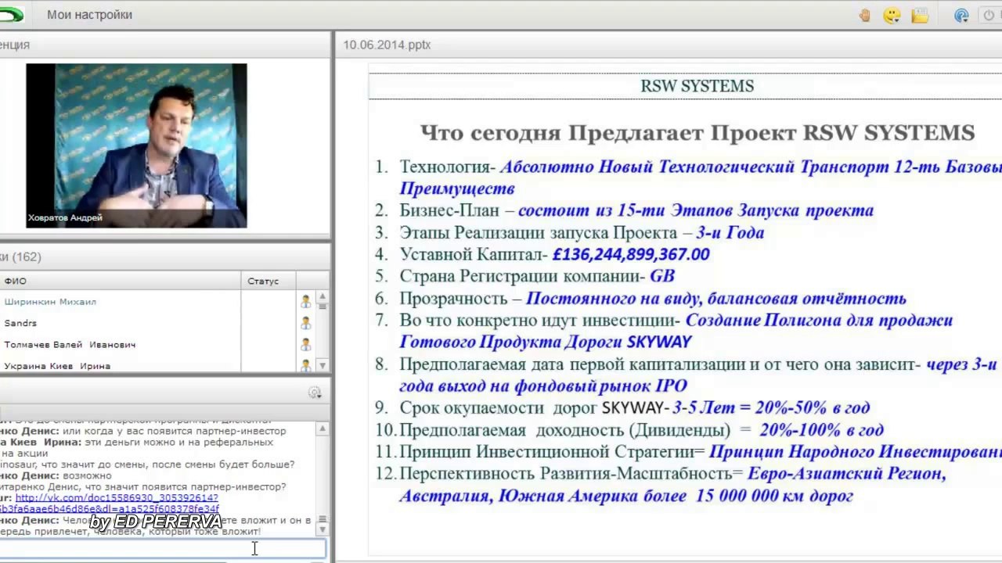Open the chat settings gear dropdown

coord(315,393)
